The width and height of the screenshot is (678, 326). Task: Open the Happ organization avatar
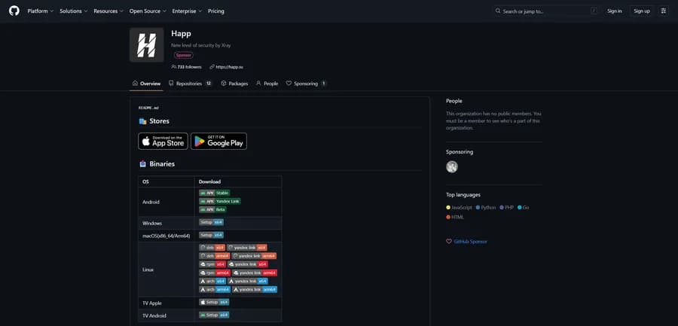pyautogui.click(x=147, y=45)
